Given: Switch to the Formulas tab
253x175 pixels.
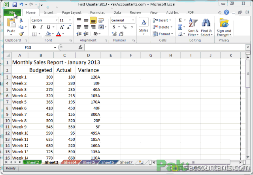Looking at the screenshot, I should (x=98, y=13).
